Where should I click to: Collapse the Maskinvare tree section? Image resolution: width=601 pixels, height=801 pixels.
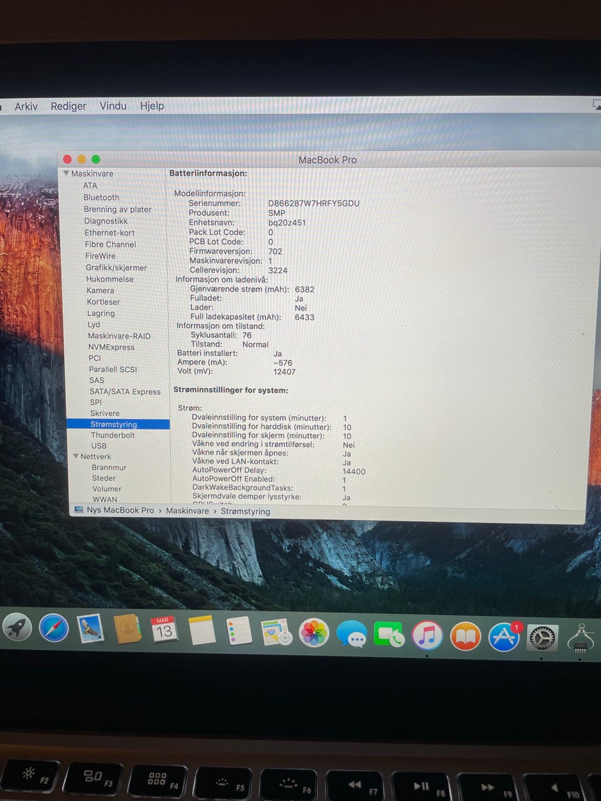(x=66, y=173)
